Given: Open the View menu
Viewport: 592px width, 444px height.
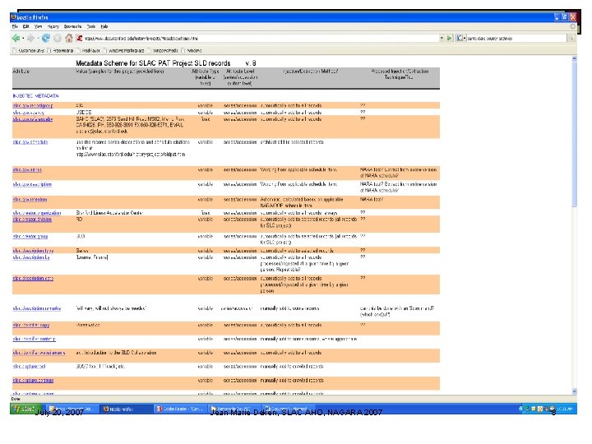Looking at the screenshot, I should 38,26.
